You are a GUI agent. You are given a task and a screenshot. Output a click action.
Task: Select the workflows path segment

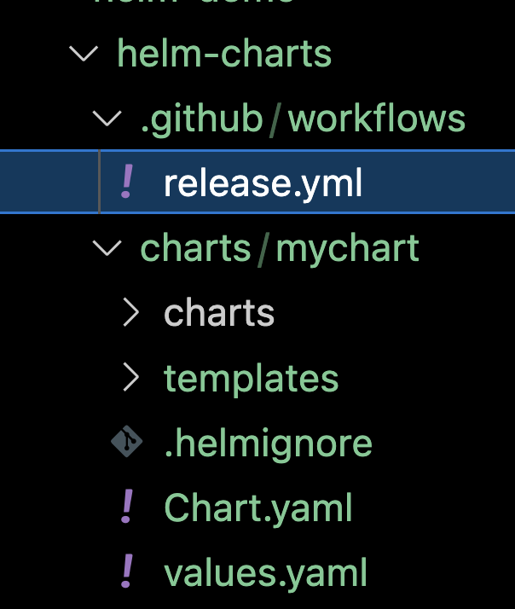[377, 119]
